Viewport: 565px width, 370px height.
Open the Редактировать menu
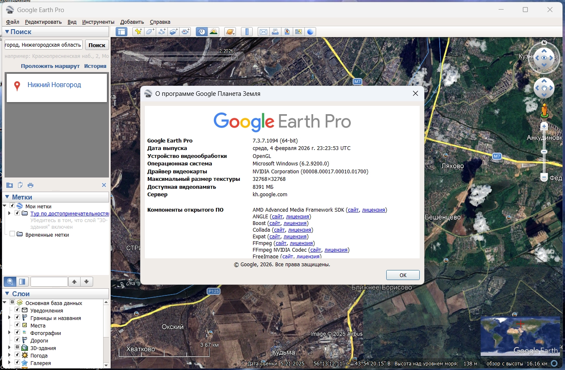pyautogui.click(x=43, y=22)
